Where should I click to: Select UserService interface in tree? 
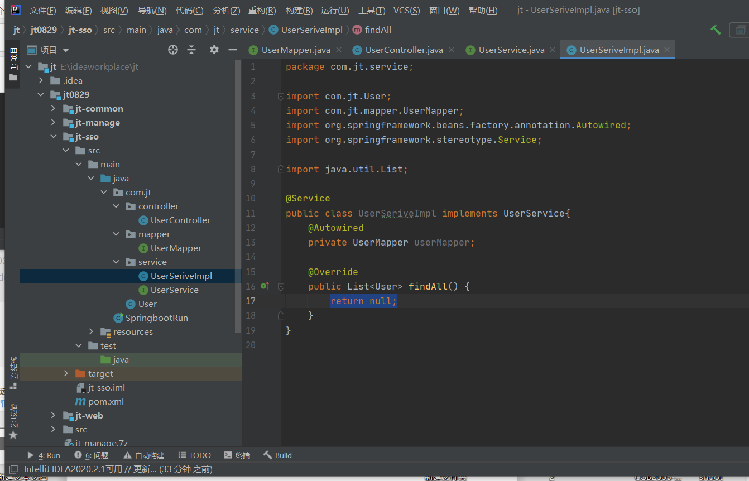click(x=169, y=290)
